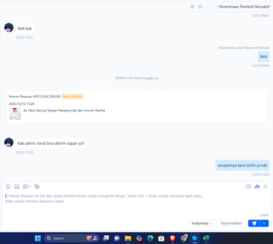
Task: Open Google Chrome from taskbar
Action: [x=183, y=238]
